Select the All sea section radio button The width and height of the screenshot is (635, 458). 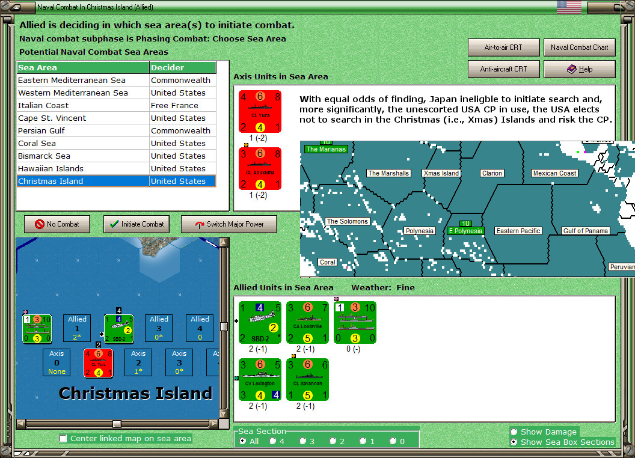coord(242,441)
